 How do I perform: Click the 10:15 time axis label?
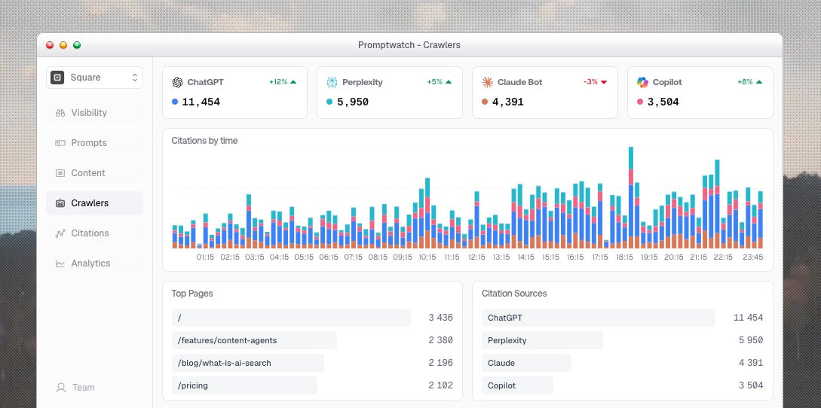[427, 257]
